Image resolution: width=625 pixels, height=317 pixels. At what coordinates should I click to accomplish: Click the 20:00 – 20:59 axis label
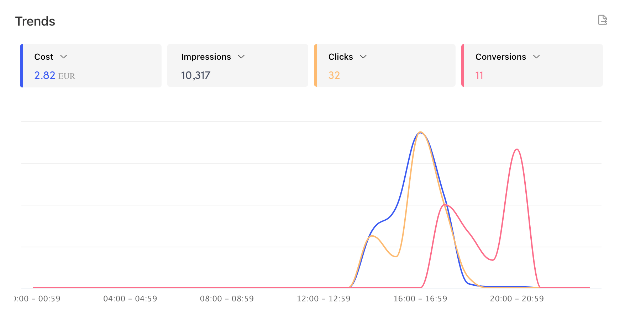(x=517, y=299)
